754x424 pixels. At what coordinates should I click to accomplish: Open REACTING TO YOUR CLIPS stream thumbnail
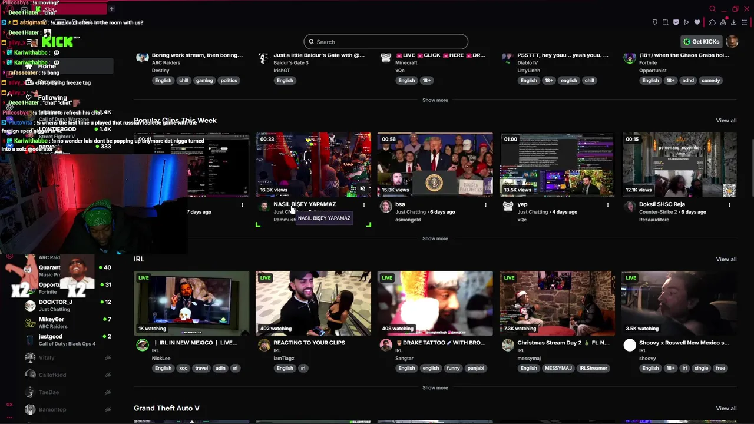coord(313,303)
